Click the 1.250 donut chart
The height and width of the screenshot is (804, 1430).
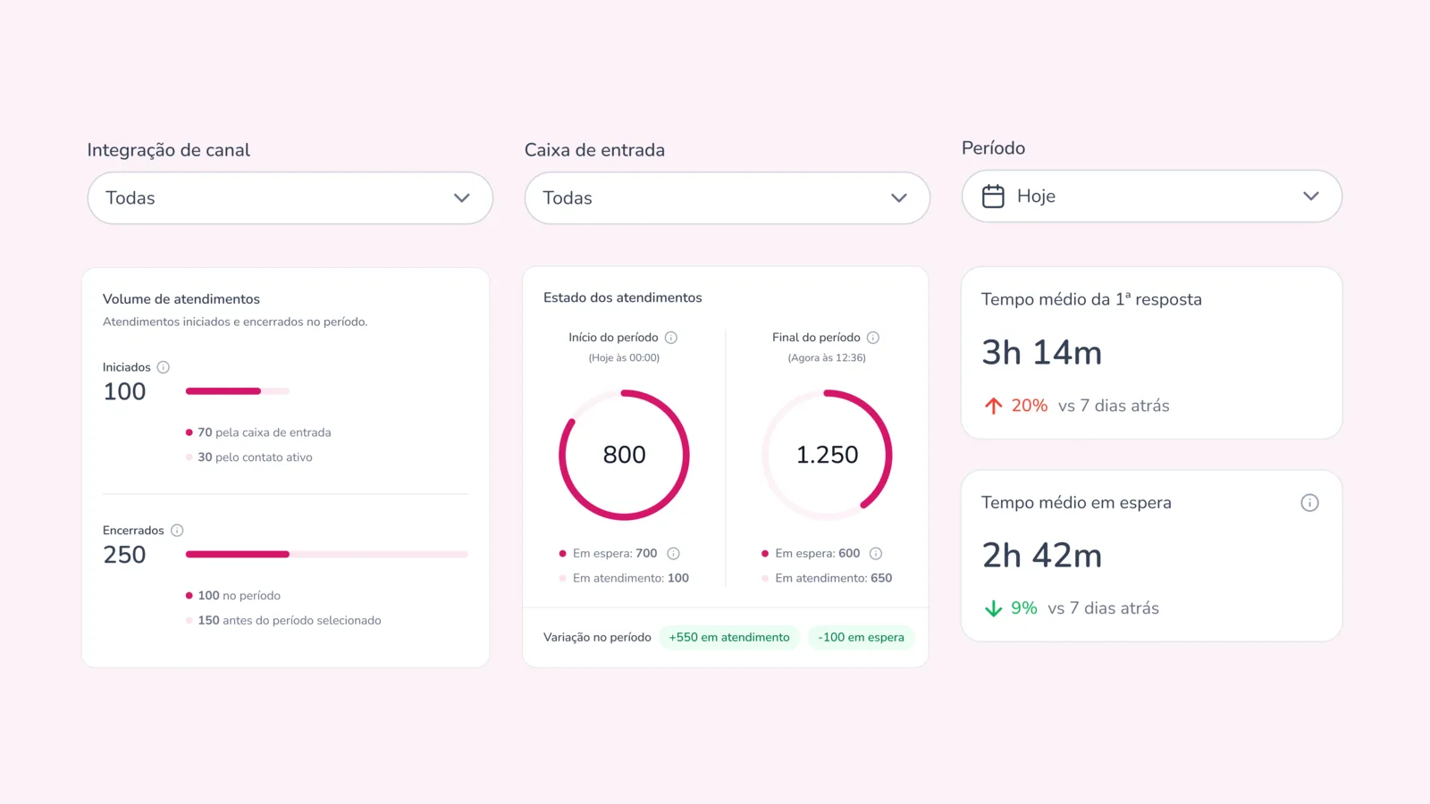coord(827,455)
